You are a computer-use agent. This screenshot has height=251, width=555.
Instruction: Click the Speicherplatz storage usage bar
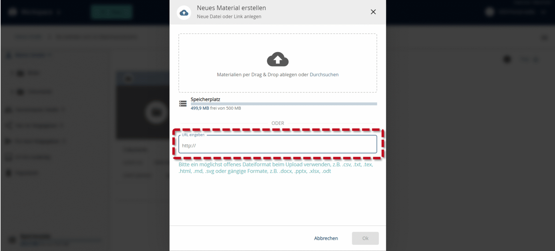tap(284, 104)
